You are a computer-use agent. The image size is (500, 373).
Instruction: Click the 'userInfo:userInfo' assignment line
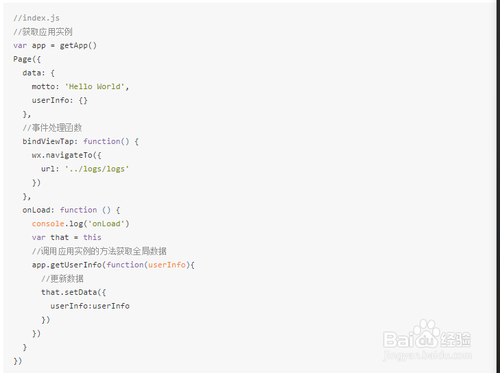click(90, 306)
